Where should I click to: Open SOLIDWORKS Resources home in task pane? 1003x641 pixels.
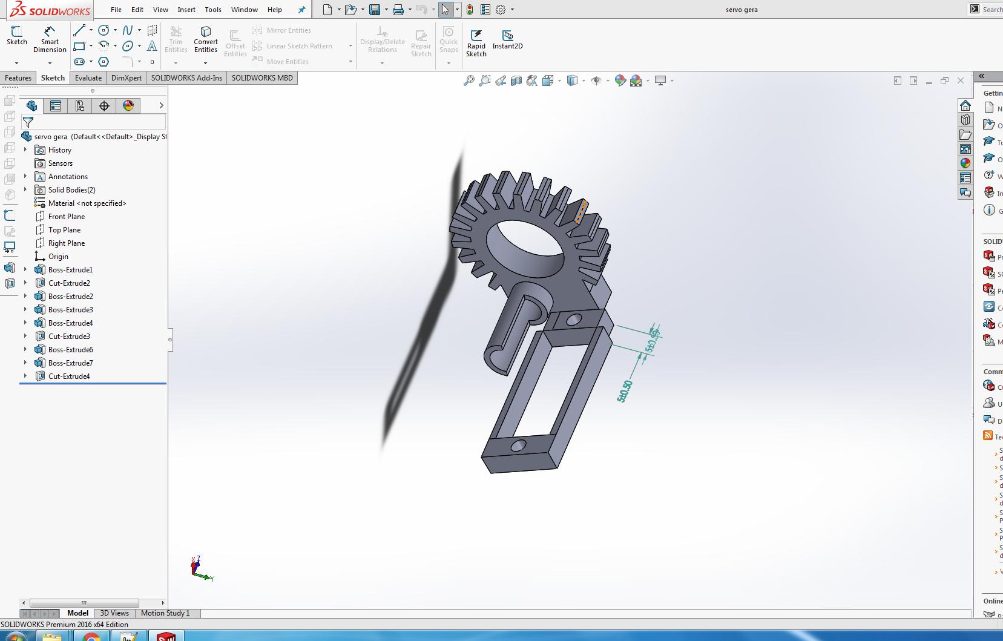965,105
